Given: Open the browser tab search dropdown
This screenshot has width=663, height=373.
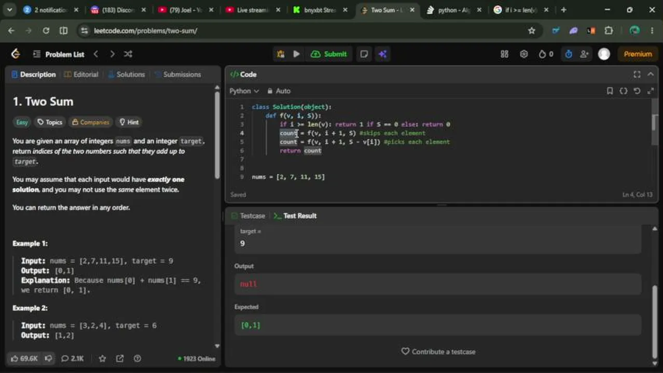Looking at the screenshot, I should coord(10,10).
